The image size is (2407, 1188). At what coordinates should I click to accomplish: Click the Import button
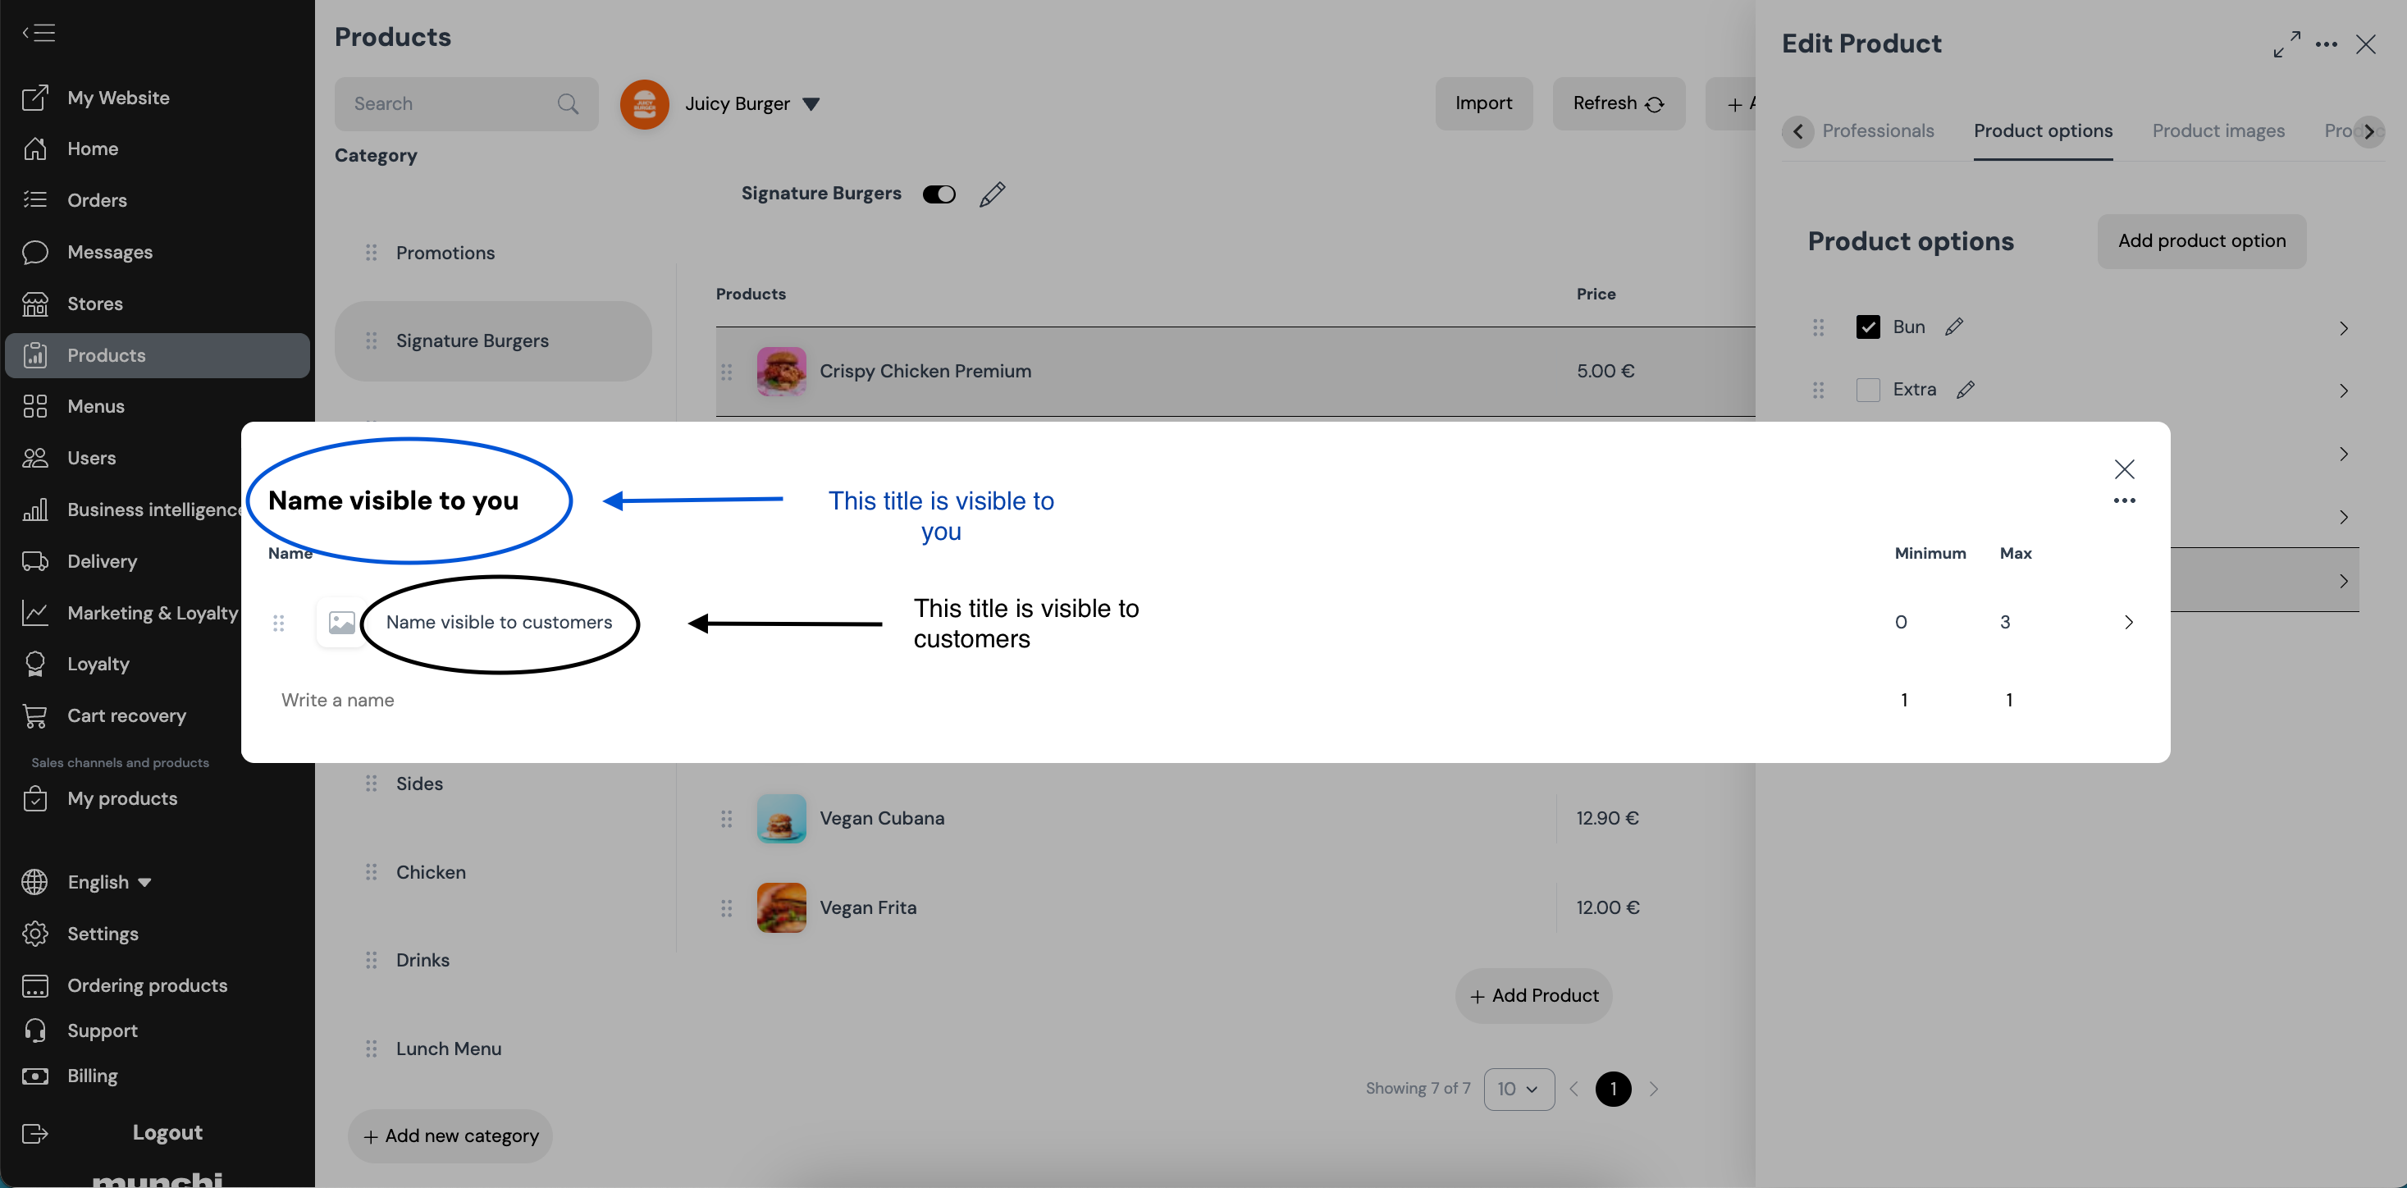pyautogui.click(x=1483, y=103)
